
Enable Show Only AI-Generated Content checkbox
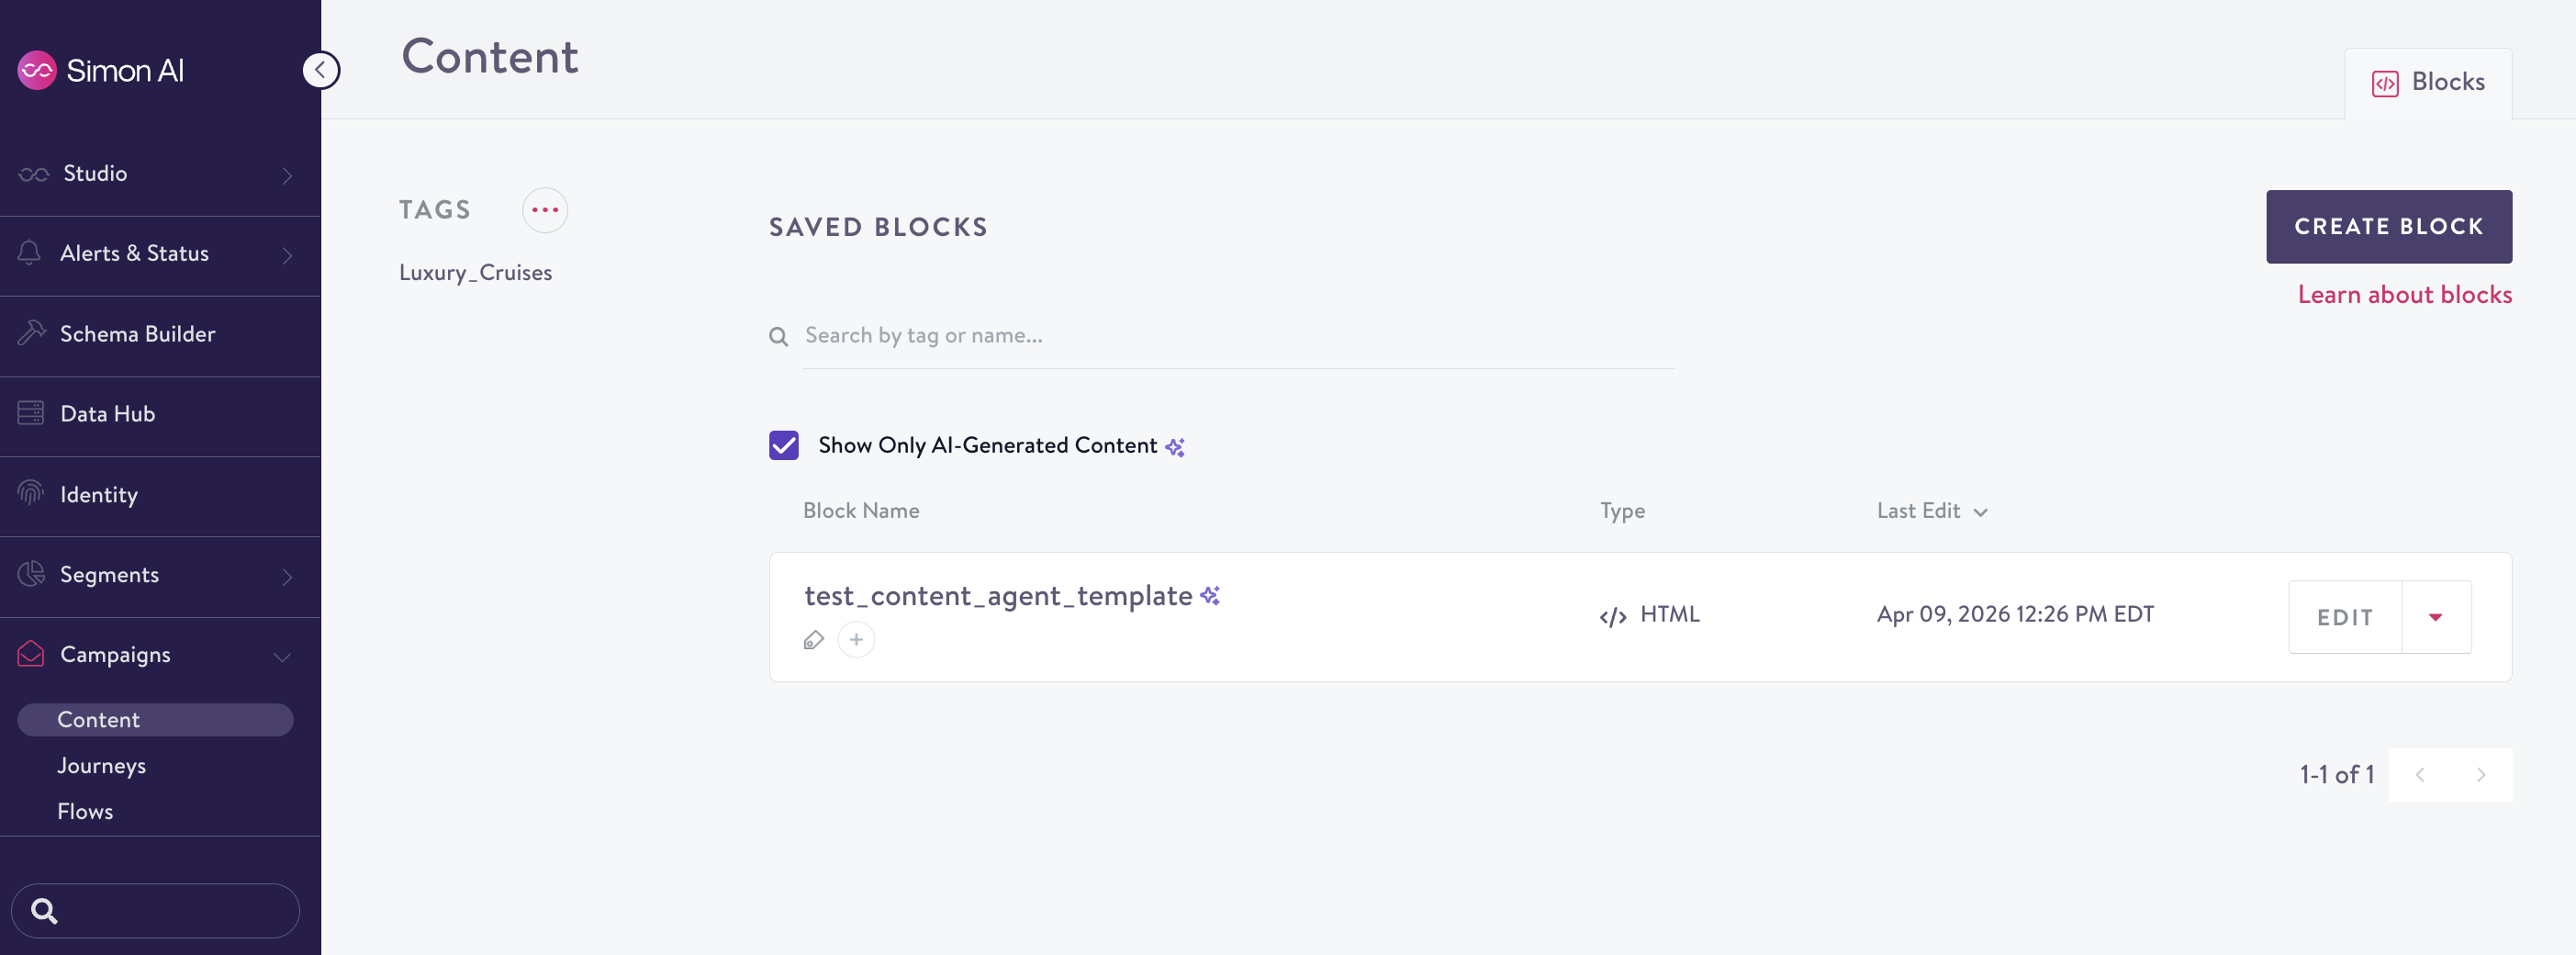tap(783, 445)
